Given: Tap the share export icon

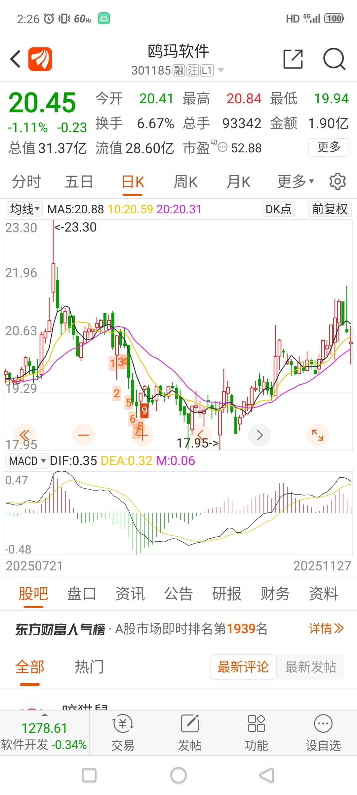Looking at the screenshot, I should (x=293, y=59).
